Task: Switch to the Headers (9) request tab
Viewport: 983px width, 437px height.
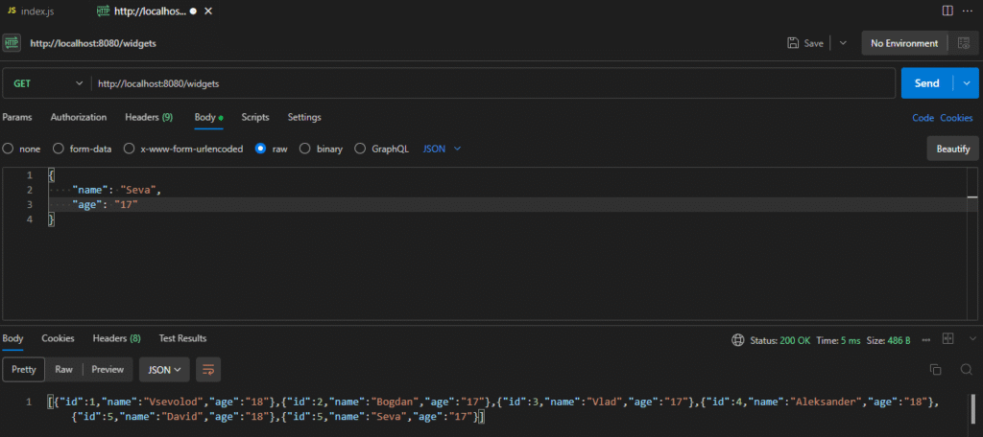Action: [148, 117]
